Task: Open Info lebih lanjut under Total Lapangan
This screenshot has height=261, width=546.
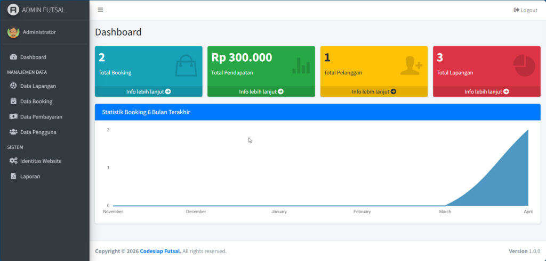Action: point(486,91)
